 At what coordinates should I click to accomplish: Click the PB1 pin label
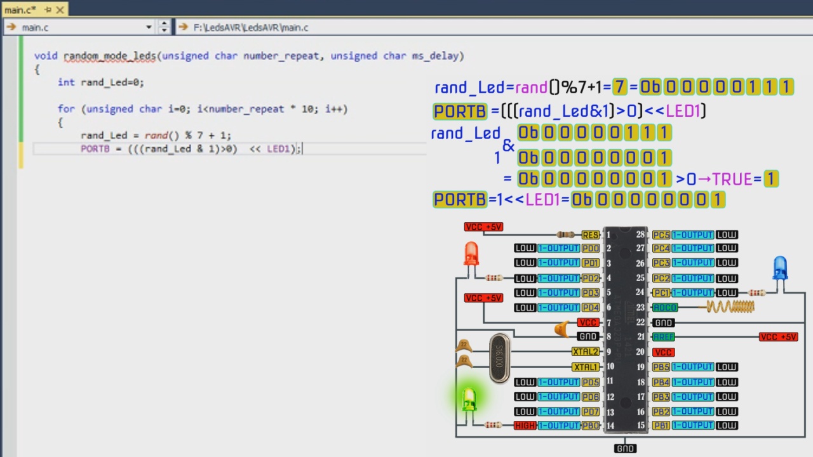(661, 425)
